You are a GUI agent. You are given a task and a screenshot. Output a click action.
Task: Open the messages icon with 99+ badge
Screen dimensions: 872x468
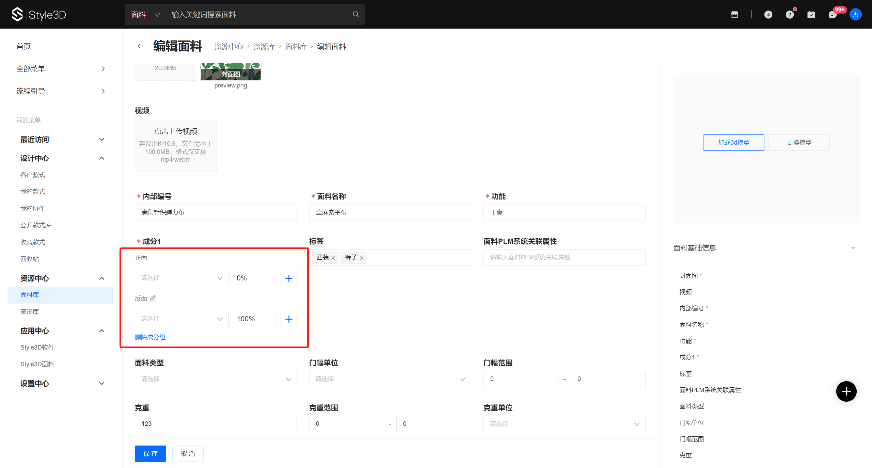pos(832,15)
